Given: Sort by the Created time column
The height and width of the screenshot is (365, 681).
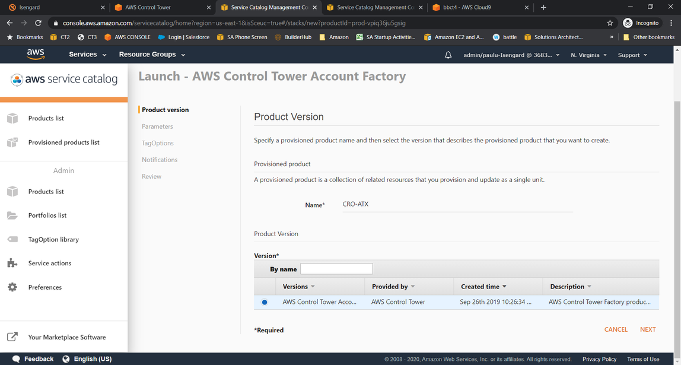Looking at the screenshot, I should coord(498,287).
